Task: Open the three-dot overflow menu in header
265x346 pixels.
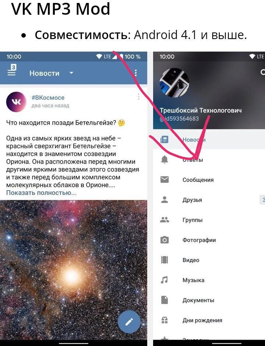Action: 136,73
